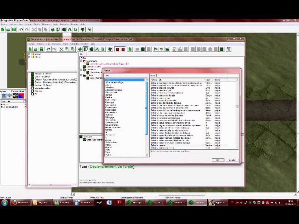Click Save icon in main editor toolbar
Screen dimensions: 299x224
14,29
